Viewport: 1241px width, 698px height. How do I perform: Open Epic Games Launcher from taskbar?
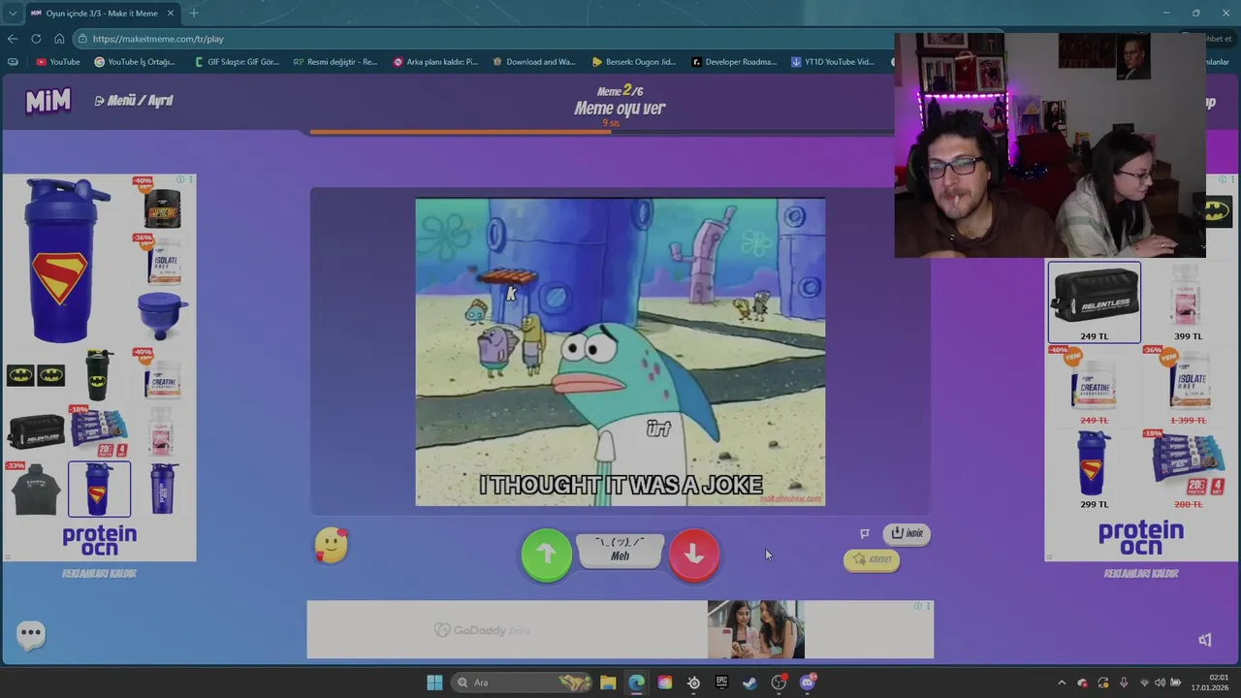[x=721, y=682]
